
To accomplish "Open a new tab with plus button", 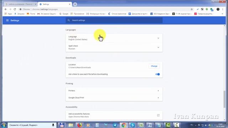I will coord(75,4).
